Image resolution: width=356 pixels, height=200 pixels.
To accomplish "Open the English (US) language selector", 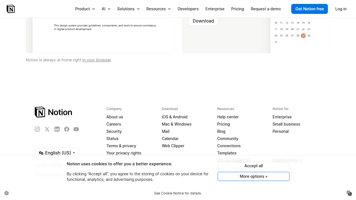I will (x=57, y=153).
